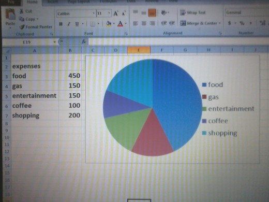Increase font size with the large A icon

pyautogui.click(x=116, y=13)
